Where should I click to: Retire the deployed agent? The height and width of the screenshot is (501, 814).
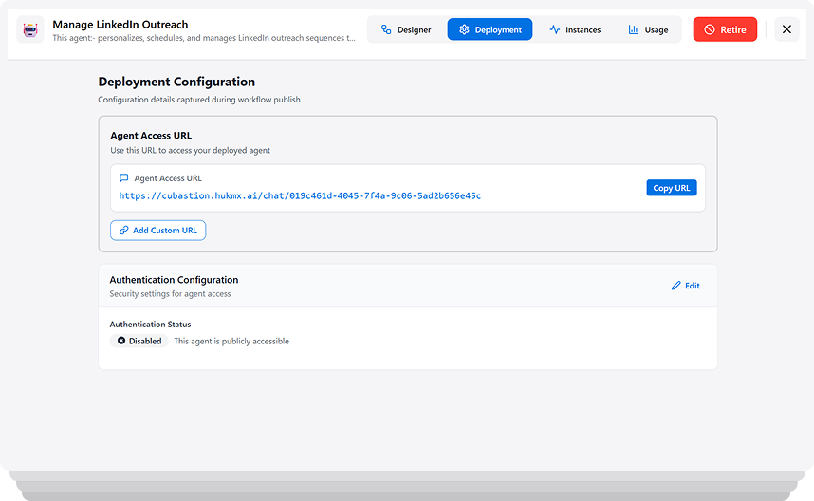[725, 29]
